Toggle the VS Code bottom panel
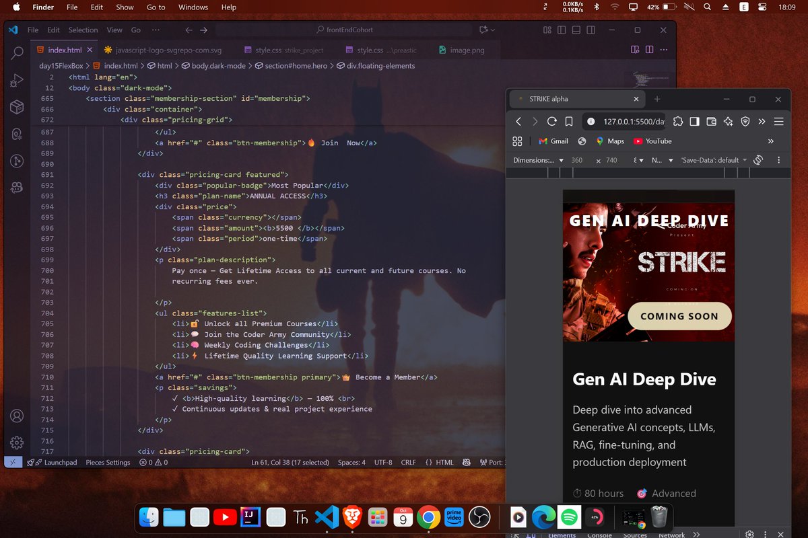Image resolution: width=808 pixels, height=538 pixels. click(576, 30)
